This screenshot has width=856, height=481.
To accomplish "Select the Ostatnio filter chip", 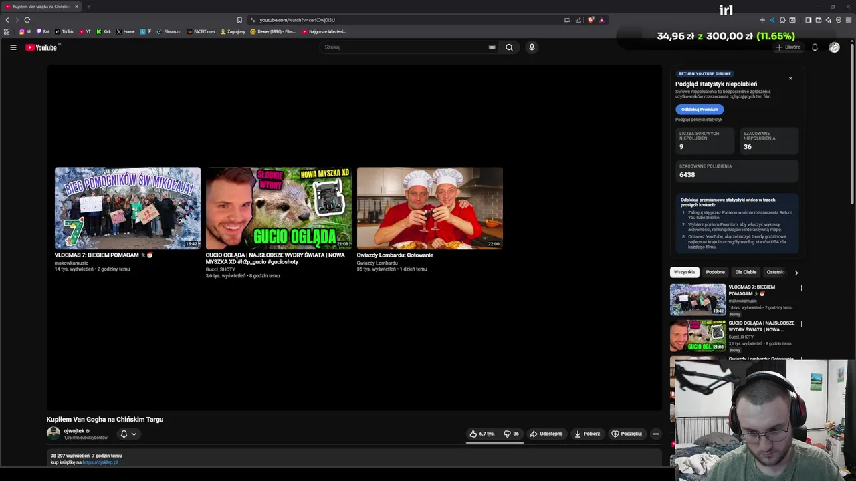I will [776, 272].
